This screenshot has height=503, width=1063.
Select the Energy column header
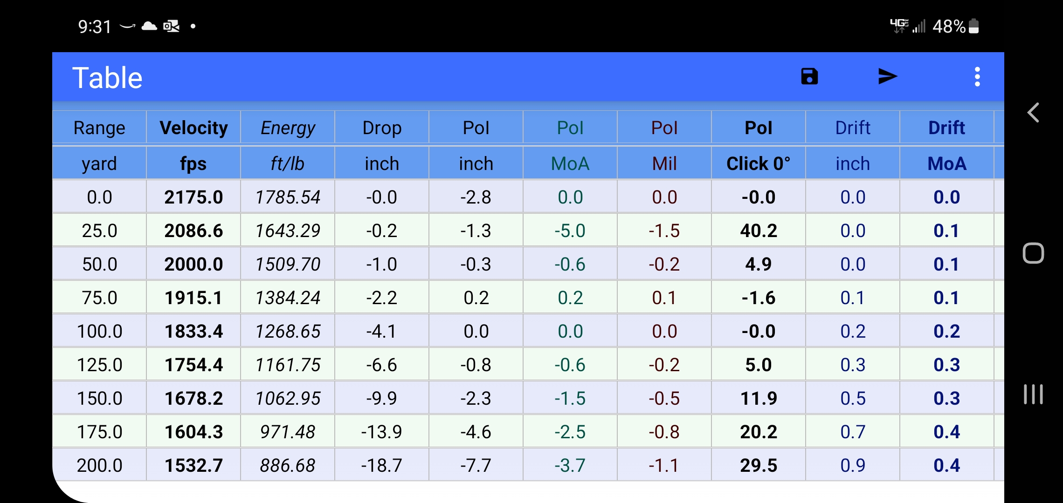pyautogui.click(x=288, y=128)
